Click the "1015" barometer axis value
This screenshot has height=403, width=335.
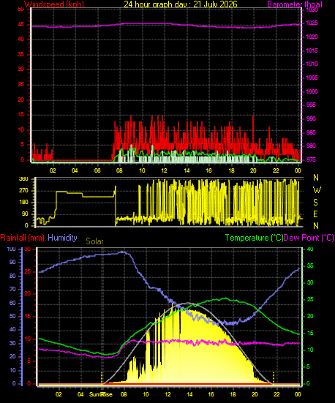pyautogui.click(x=312, y=50)
